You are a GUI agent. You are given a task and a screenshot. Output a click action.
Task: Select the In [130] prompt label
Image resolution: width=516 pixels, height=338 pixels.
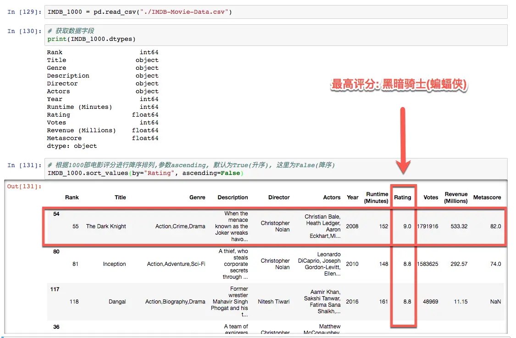click(24, 31)
